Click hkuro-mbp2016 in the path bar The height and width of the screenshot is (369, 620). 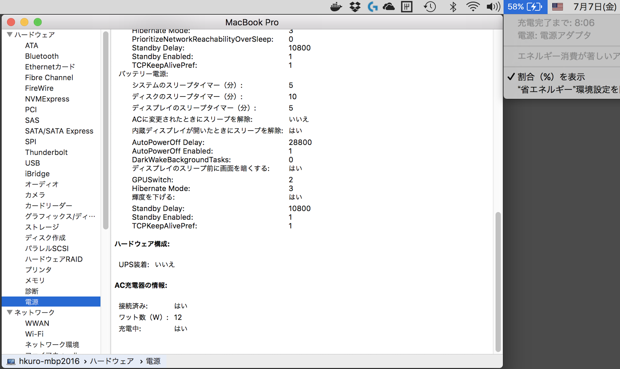pos(49,361)
